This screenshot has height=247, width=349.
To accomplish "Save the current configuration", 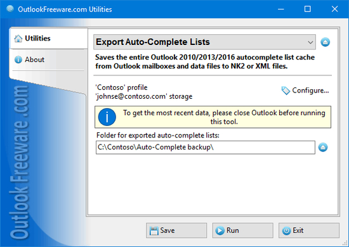I will click(176, 231).
